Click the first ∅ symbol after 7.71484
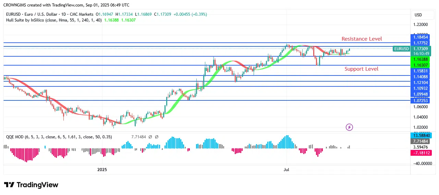 150,137
